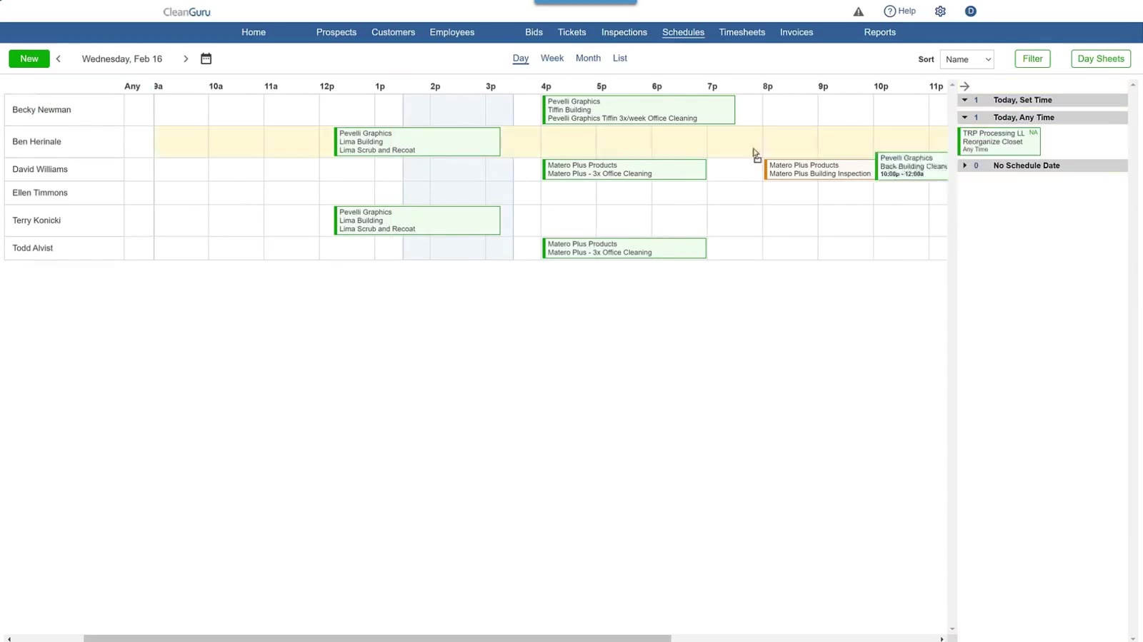The width and height of the screenshot is (1143, 642).
Task: Collapse the Today, Set Time group
Action: pos(964,100)
